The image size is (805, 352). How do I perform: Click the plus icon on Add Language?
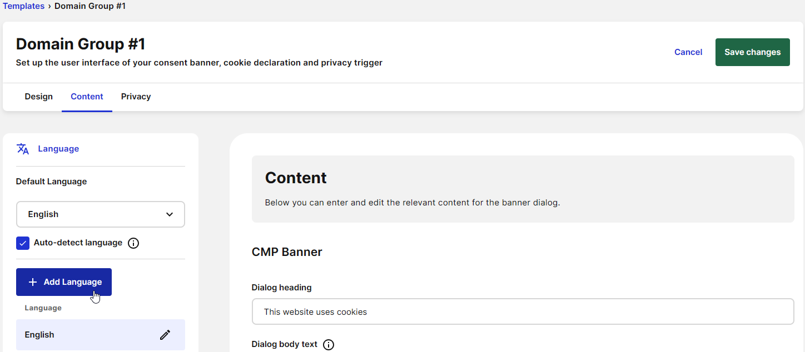point(33,282)
